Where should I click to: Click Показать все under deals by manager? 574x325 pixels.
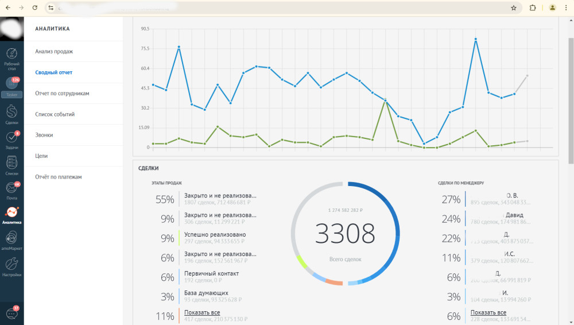tap(488, 312)
